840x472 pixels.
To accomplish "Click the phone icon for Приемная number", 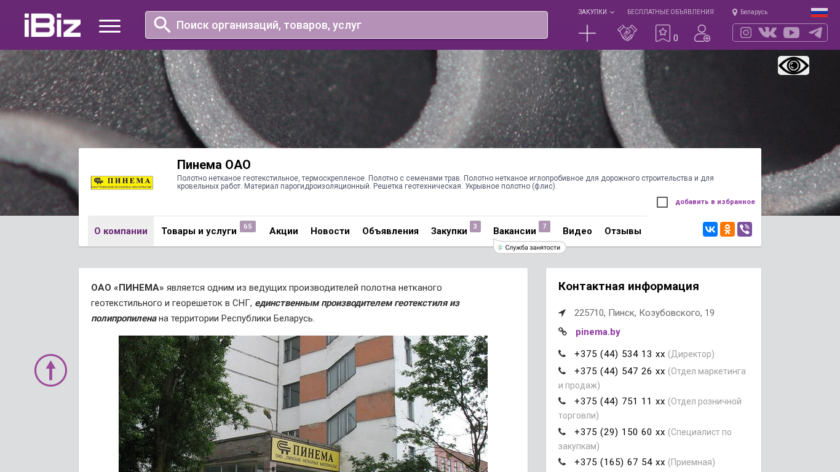I will click(562, 462).
